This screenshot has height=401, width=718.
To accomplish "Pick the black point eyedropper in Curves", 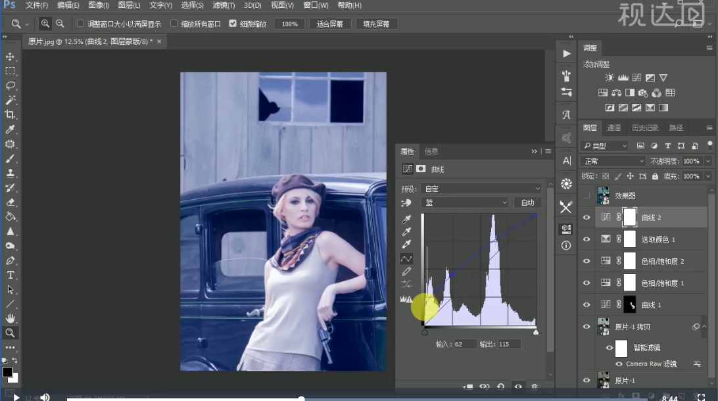I will point(406,219).
